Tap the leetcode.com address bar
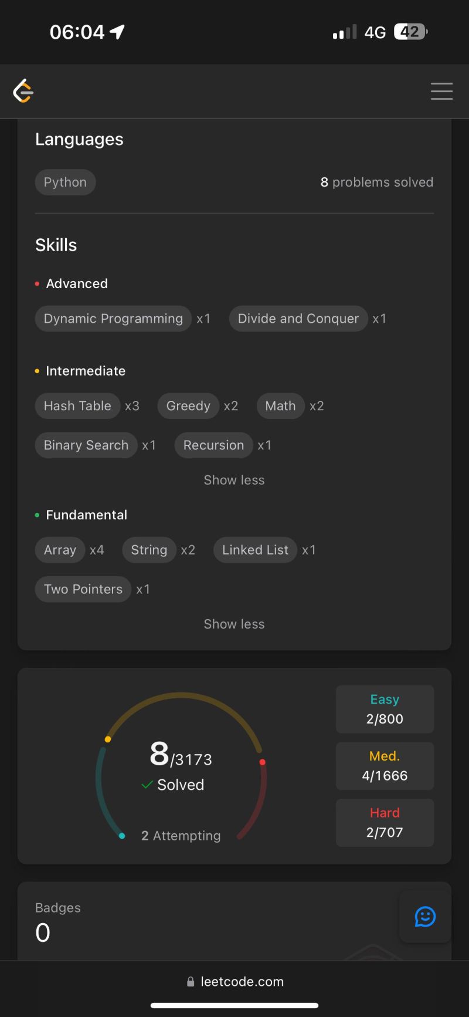The image size is (469, 1017). (235, 981)
